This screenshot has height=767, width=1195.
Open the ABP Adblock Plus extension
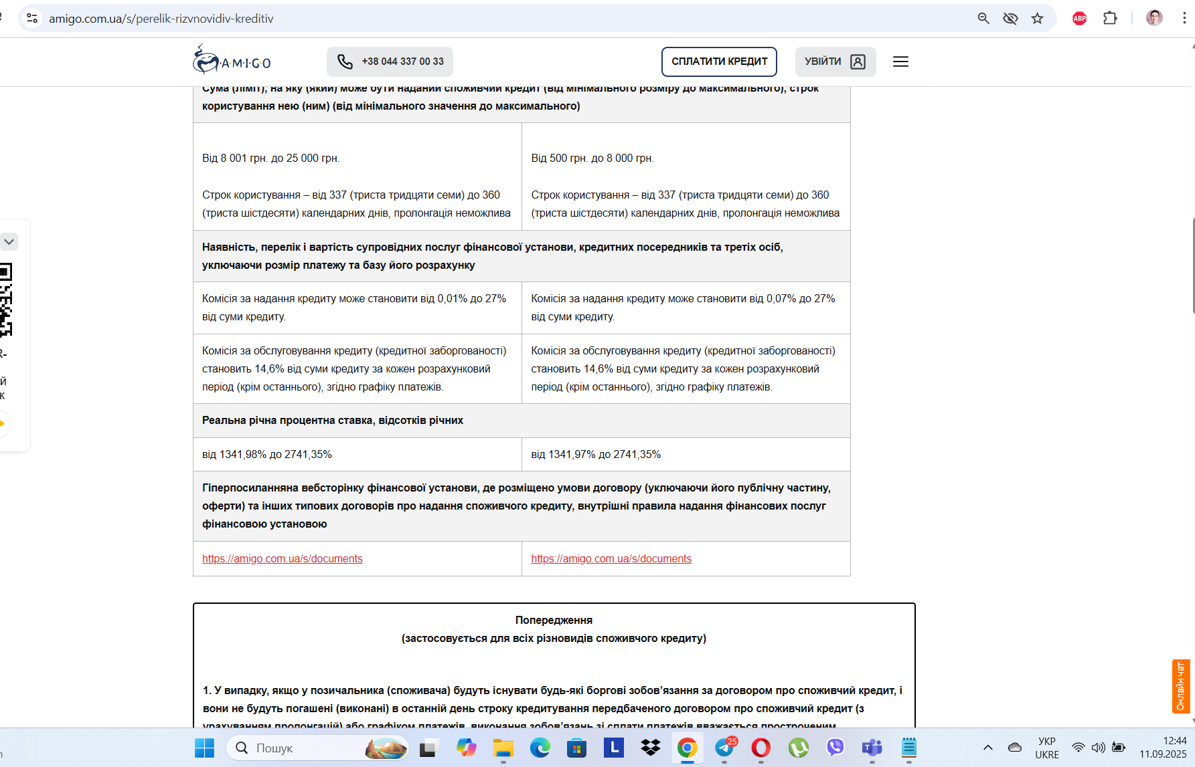(1079, 18)
